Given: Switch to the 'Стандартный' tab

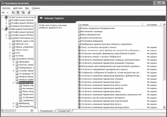Looking at the screenshot, I should coord(63,111).
